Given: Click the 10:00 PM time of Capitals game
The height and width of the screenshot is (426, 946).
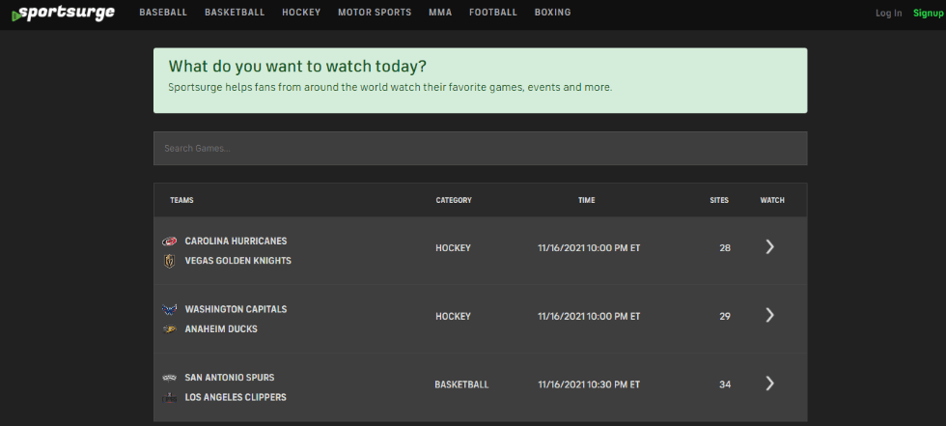Looking at the screenshot, I should 589,316.
